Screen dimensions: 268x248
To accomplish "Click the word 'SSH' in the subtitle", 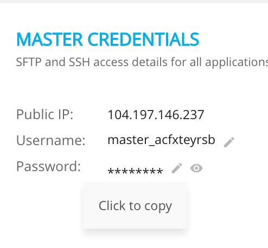I will pyautogui.click(x=79, y=62).
